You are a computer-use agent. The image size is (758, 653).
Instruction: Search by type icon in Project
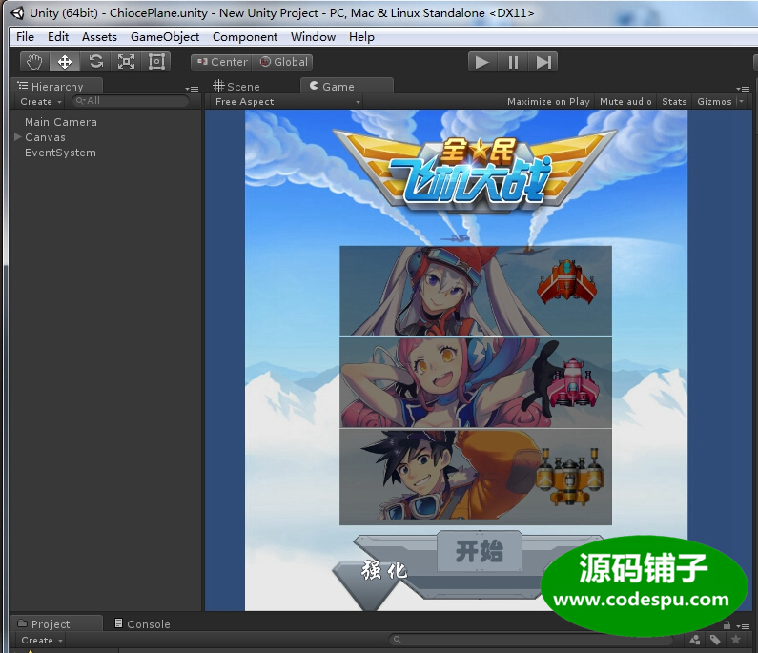[x=695, y=640]
